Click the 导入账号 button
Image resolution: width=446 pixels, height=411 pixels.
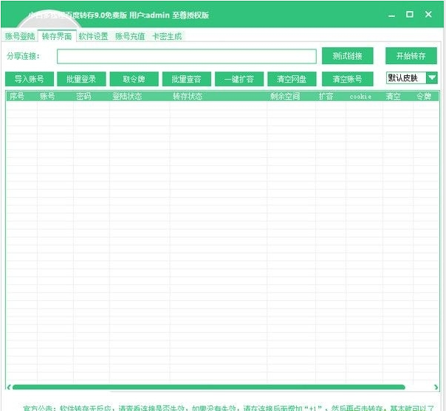pos(30,79)
